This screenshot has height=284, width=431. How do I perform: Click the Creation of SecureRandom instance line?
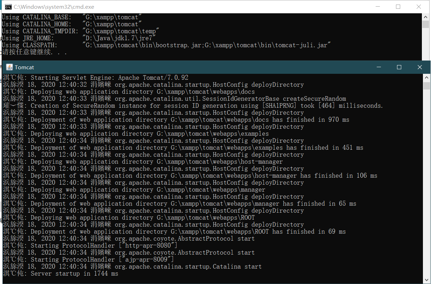tap(193, 106)
